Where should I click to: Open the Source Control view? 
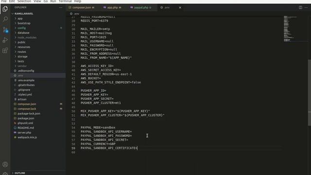click(5, 30)
